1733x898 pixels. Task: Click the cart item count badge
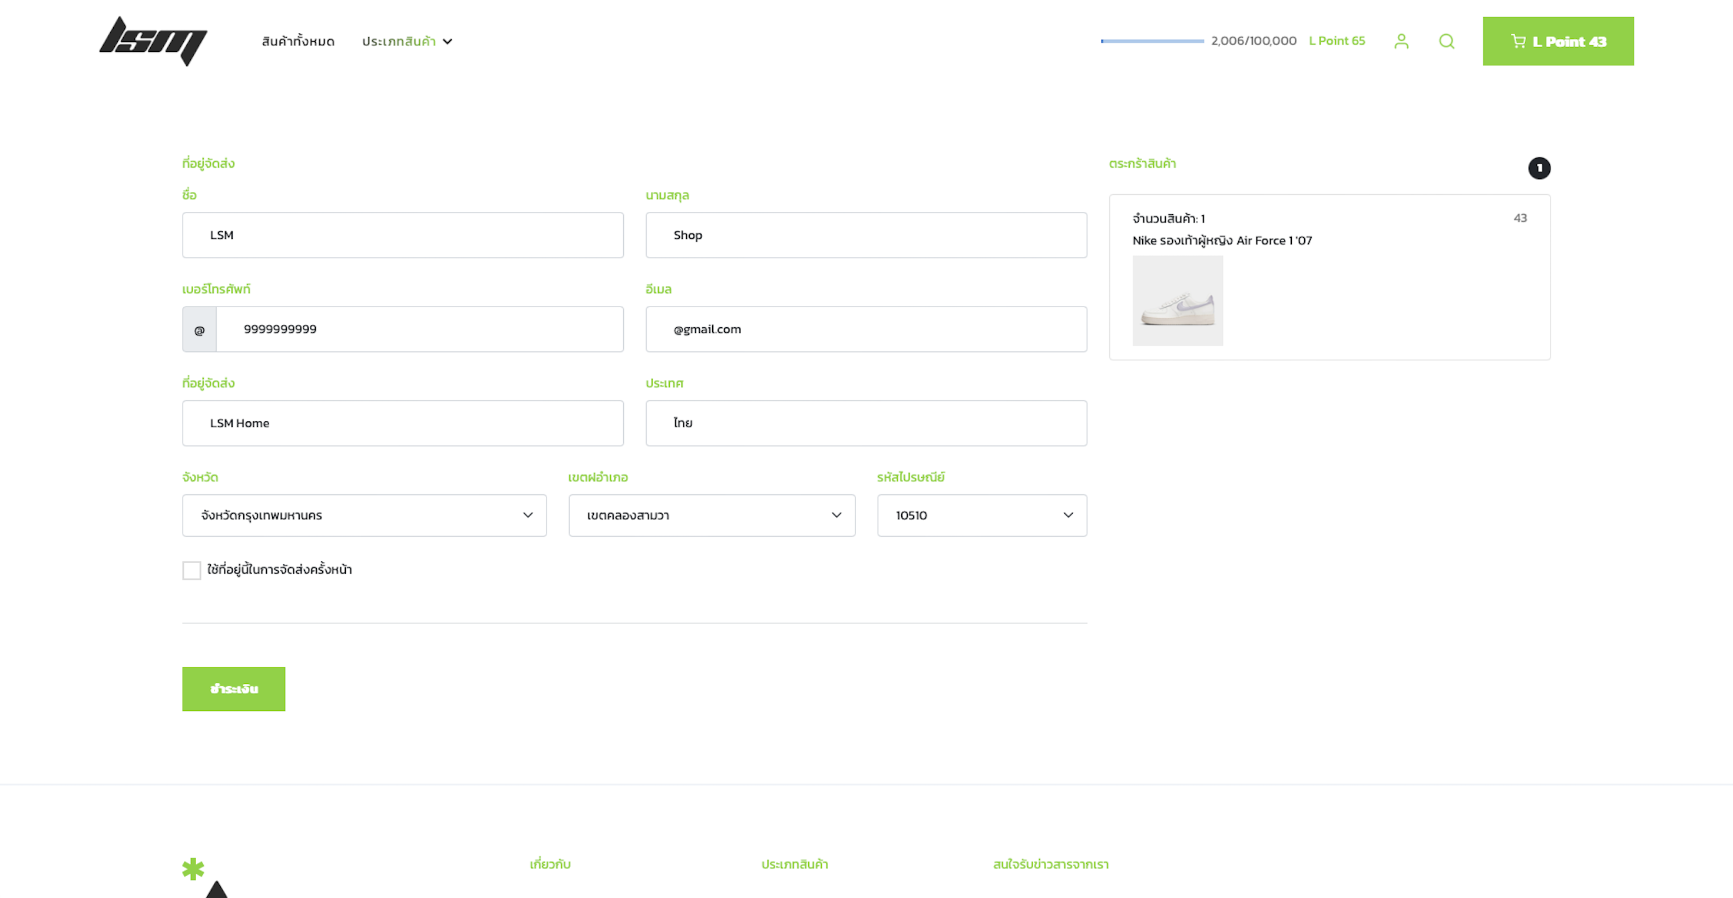point(1539,168)
